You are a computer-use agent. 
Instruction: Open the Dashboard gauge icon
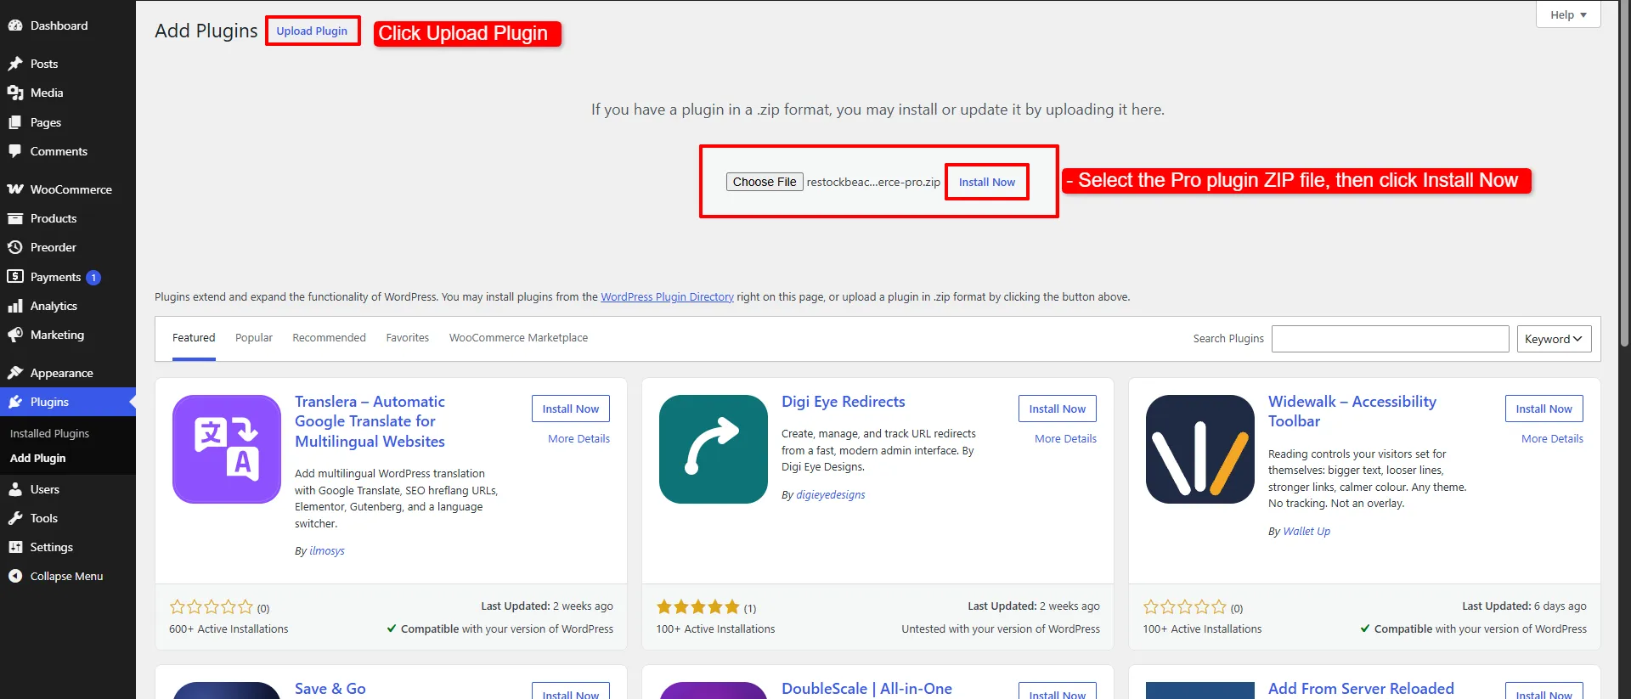pyautogui.click(x=15, y=25)
